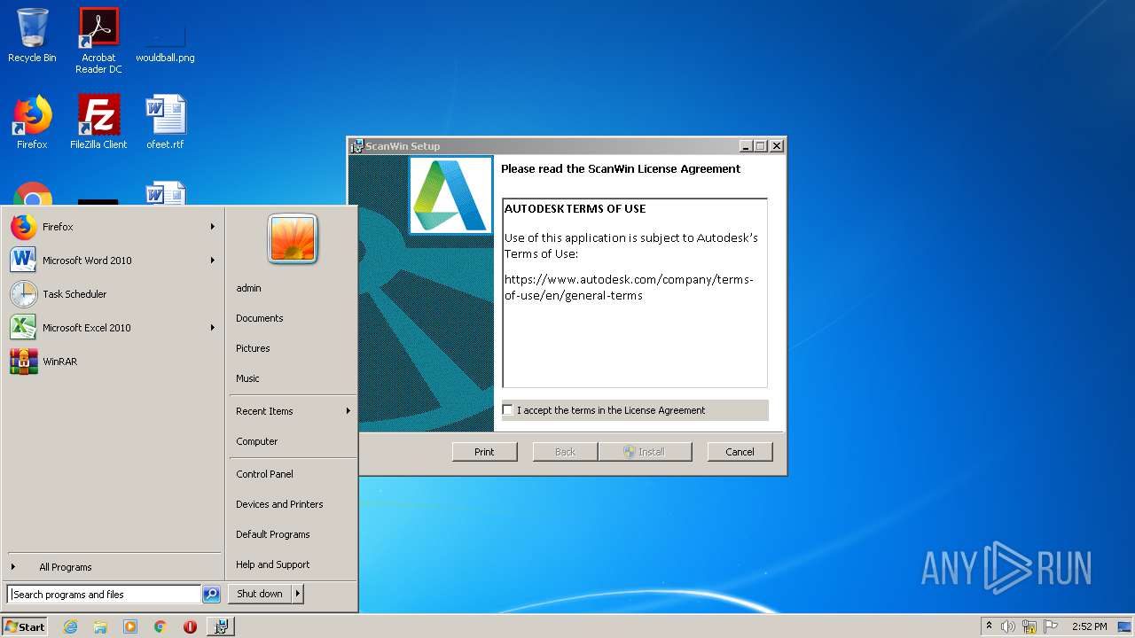Image resolution: width=1135 pixels, height=638 pixels.
Task: Expand the Microsoft Excel 2010 jump list arrow
Action: click(x=213, y=328)
